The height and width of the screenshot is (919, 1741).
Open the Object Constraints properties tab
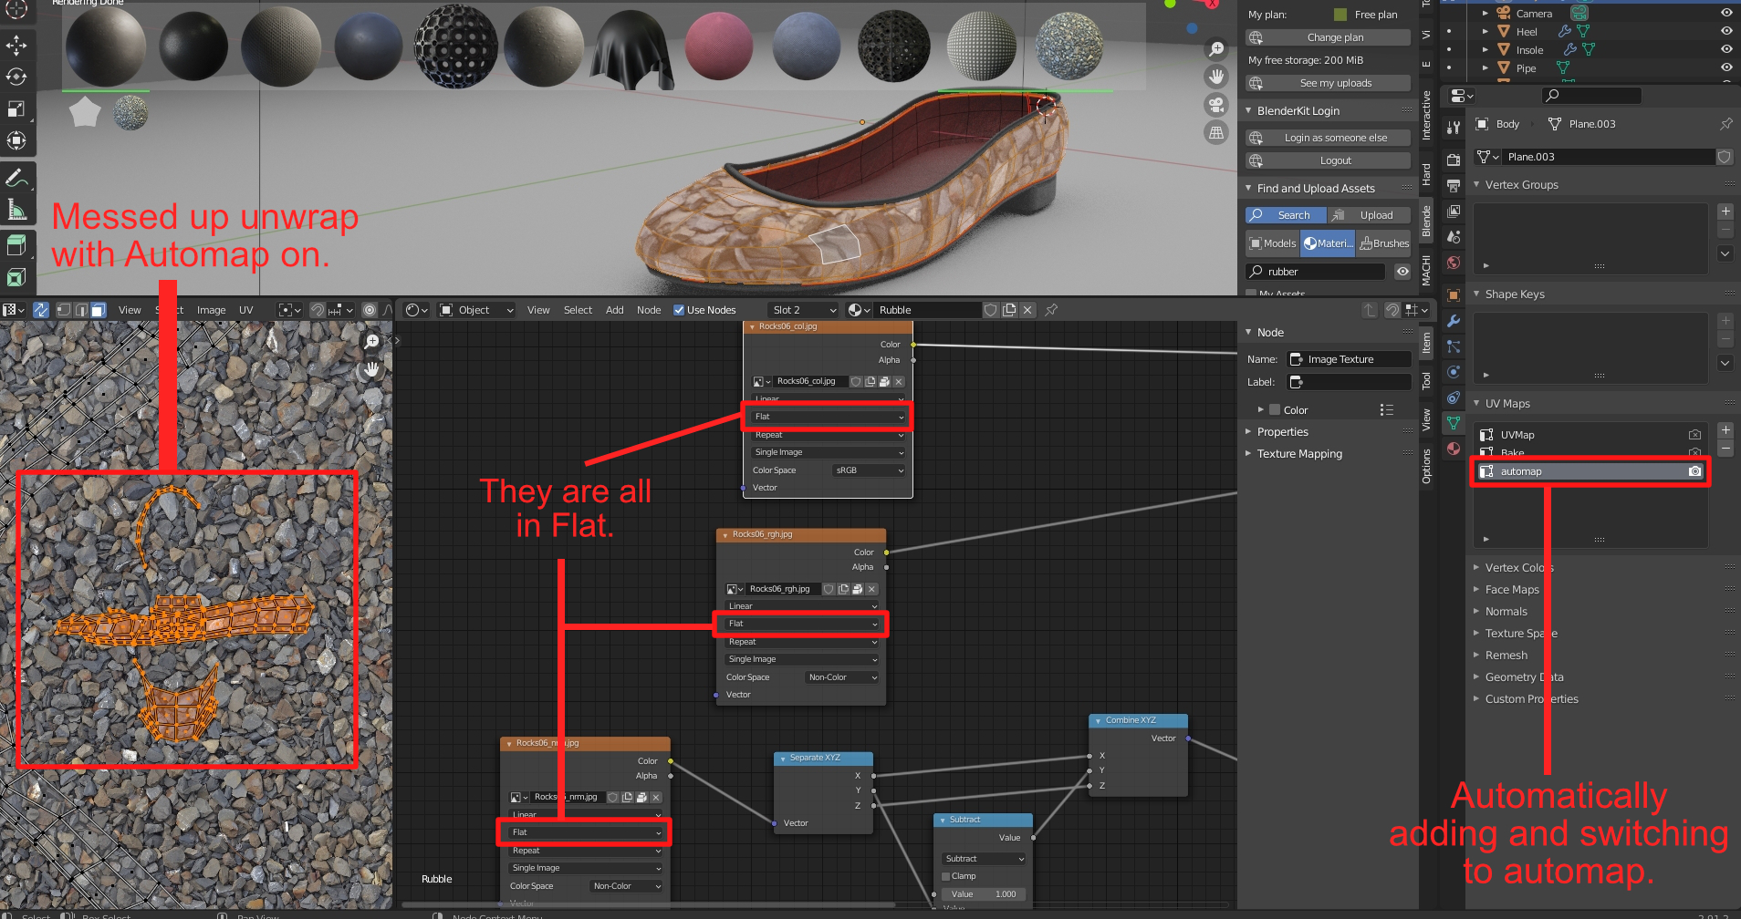click(x=1454, y=398)
